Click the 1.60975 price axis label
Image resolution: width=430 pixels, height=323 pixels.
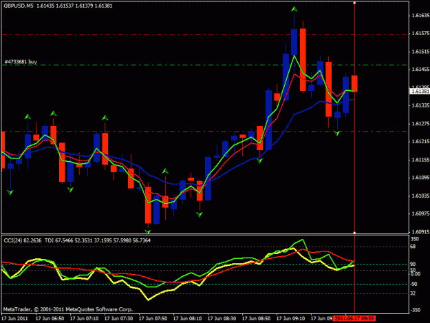tap(420, 213)
